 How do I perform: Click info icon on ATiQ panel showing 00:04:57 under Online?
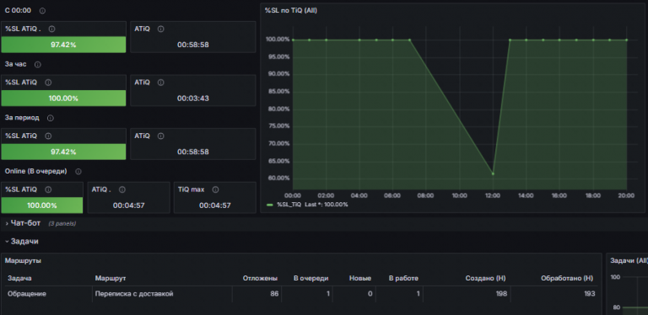[x=121, y=190]
